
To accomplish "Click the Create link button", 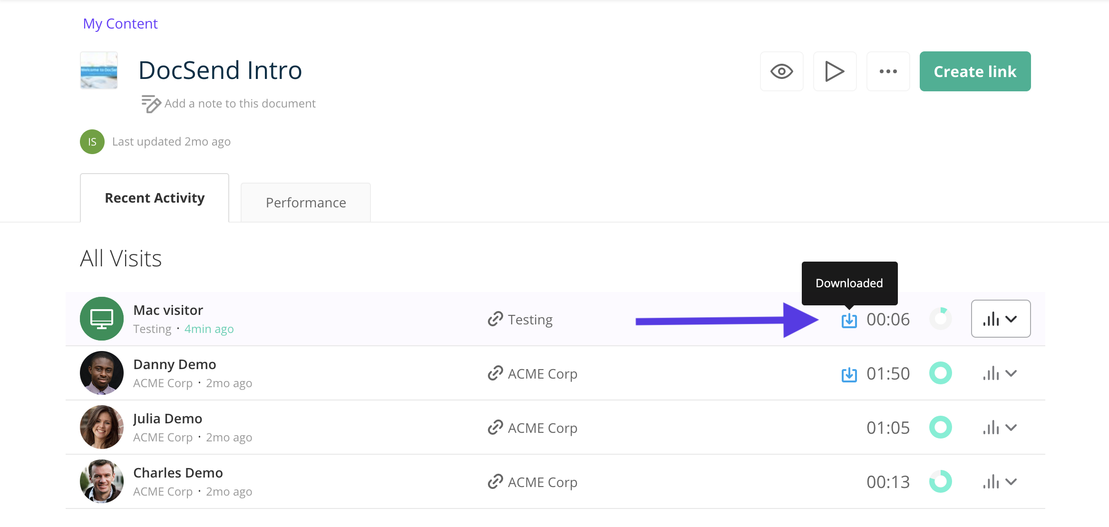I will point(975,71).
